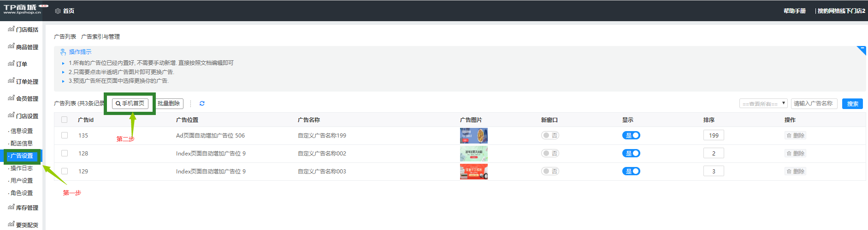The image size is (868, 230).
Task: Click the refresh icon beside batch delete
Action: [202, 103]
